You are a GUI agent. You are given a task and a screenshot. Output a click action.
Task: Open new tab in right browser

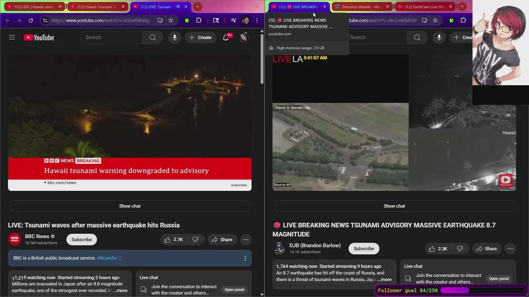coord(462,7)
